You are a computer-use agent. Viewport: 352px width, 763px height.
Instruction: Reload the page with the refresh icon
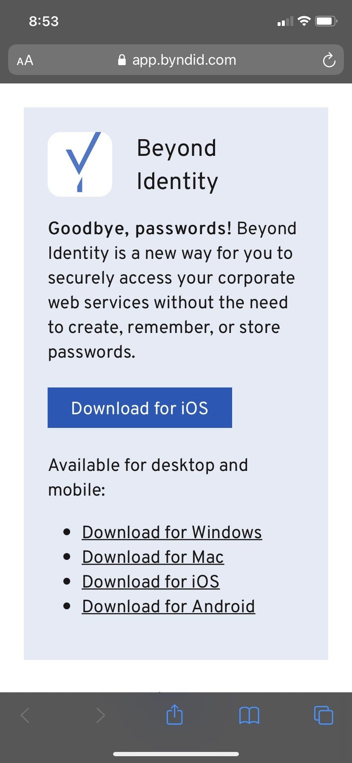coord(329,60)
